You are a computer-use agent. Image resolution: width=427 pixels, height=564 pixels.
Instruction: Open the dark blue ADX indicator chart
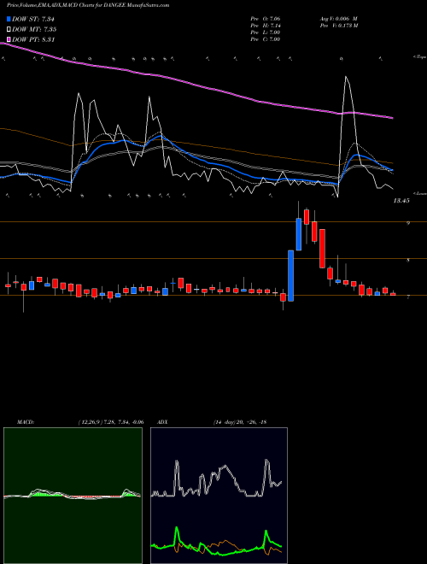(219, 496)
